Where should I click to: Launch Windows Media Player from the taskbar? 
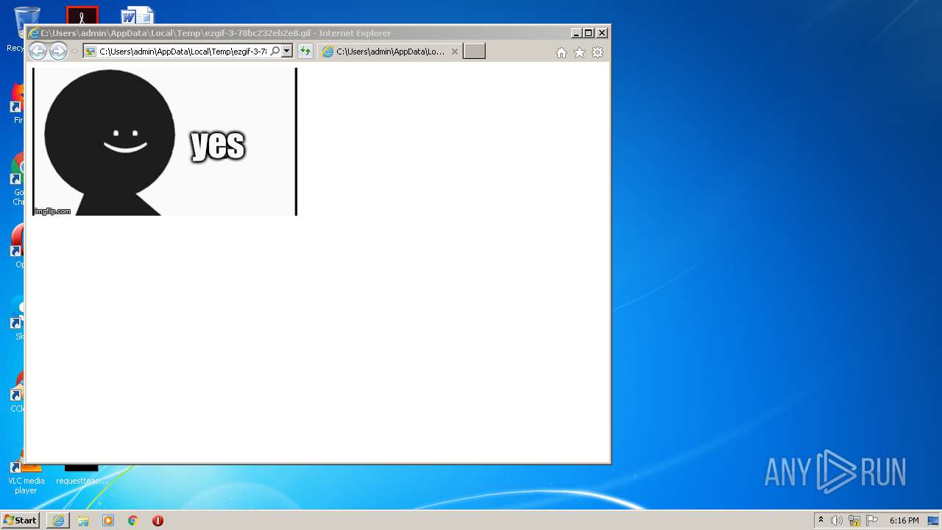click(108, 520)
